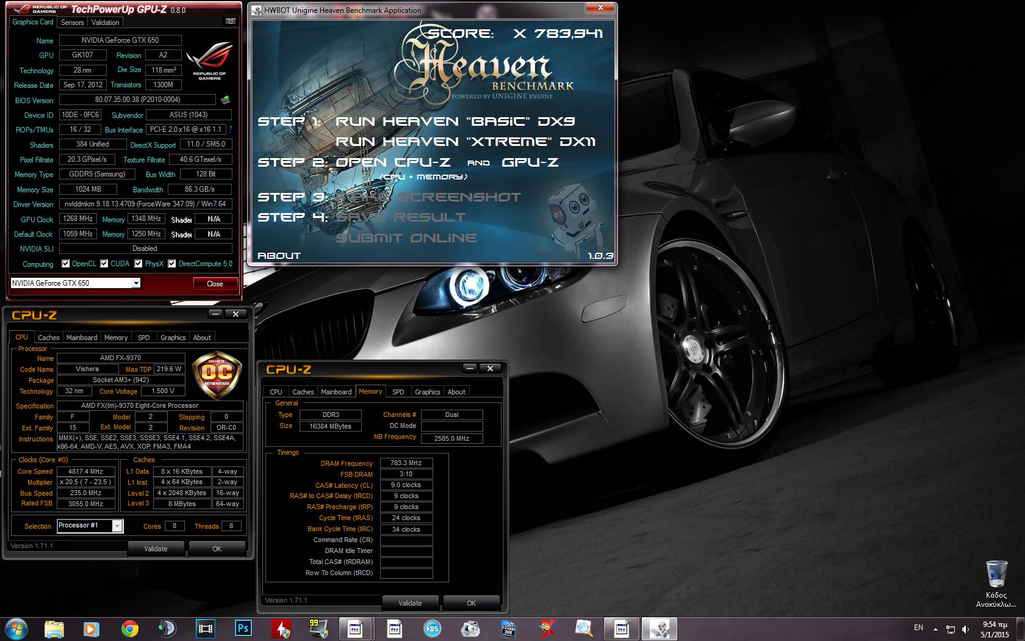This screenshot has width=1025, height=641.
Task: Click the Bus Interface question mark icon
Action: [230, 129]
